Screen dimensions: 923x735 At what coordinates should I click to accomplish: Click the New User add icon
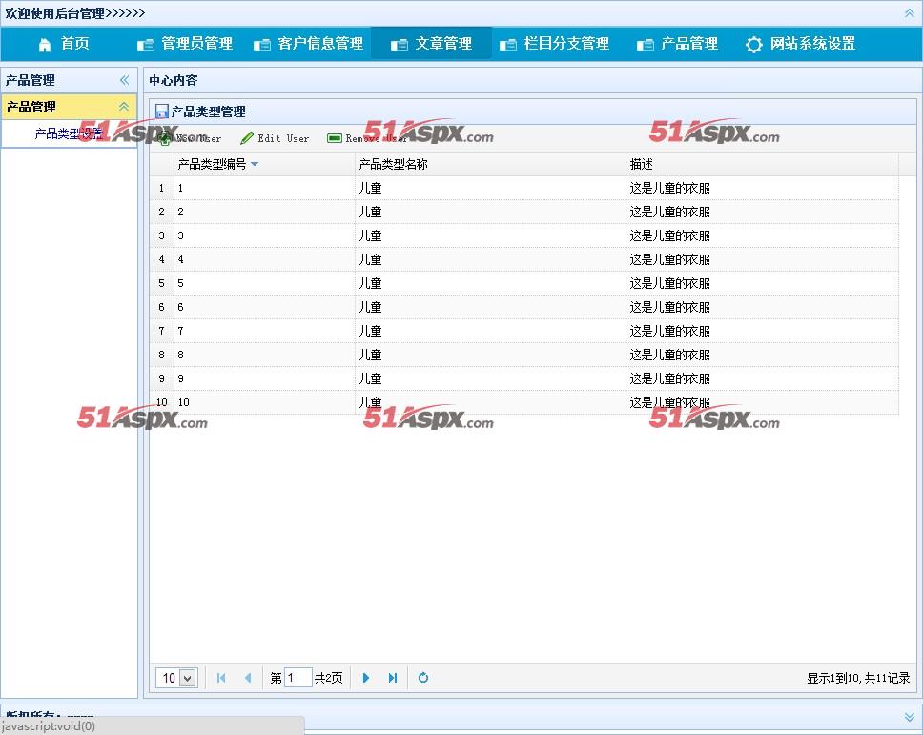coord(165,138)
